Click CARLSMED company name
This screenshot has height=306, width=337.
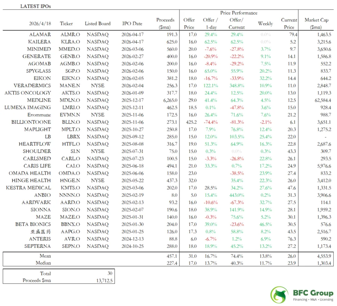(x=37, y=159)
